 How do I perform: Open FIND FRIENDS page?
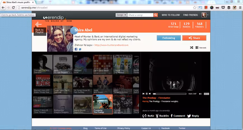point(190,15)
